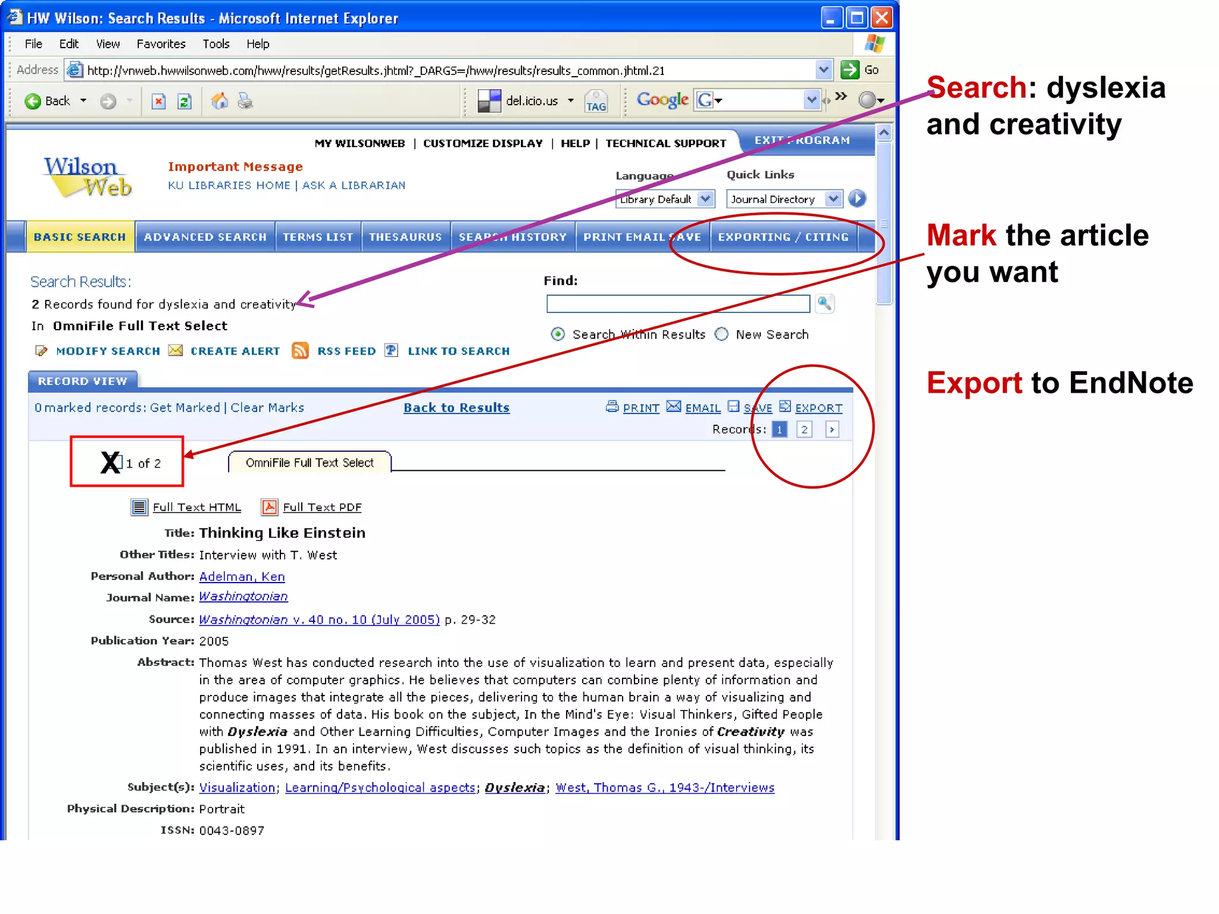Open the del.icio.us dropdown arrow
This screenshot has height=914, width=1219.
coord(571,101)
